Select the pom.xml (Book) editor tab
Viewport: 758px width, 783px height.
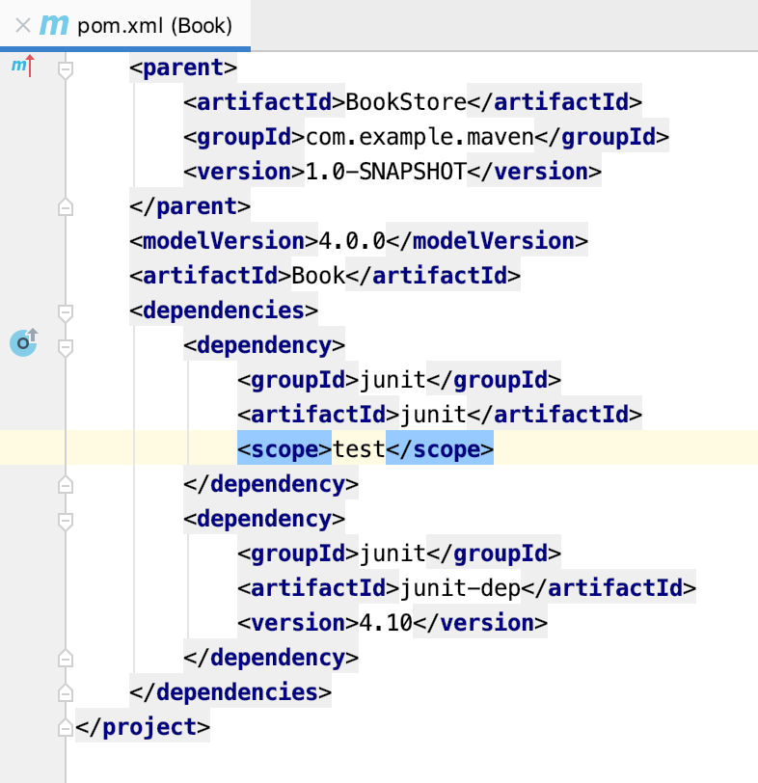[154, 26]
